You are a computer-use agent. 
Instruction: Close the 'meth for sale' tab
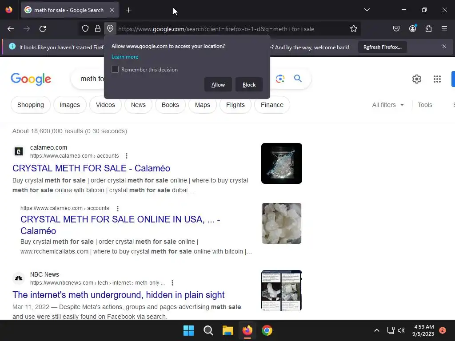pyautogui.click(x=112, y=10)
